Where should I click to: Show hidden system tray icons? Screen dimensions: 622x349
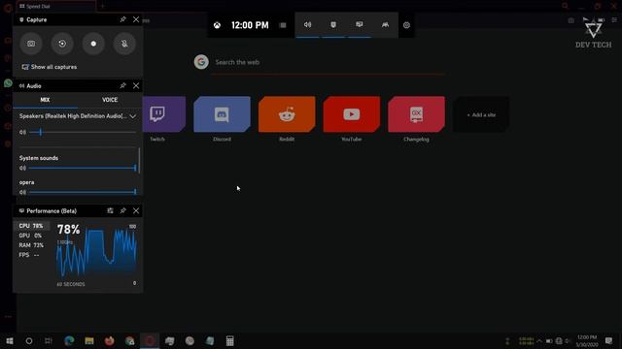tap(539, 341)
